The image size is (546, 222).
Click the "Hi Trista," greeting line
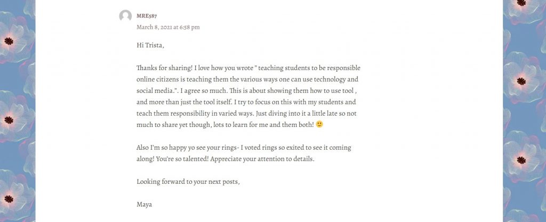[x=150, y=46]
